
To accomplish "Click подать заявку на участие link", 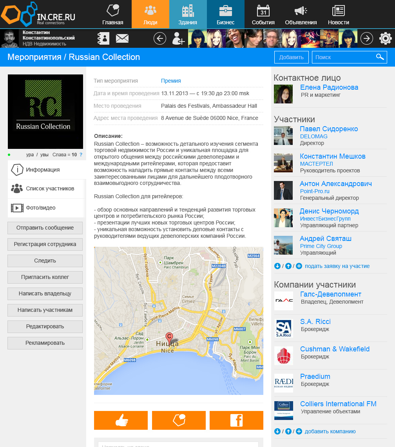I will [337, 266].
